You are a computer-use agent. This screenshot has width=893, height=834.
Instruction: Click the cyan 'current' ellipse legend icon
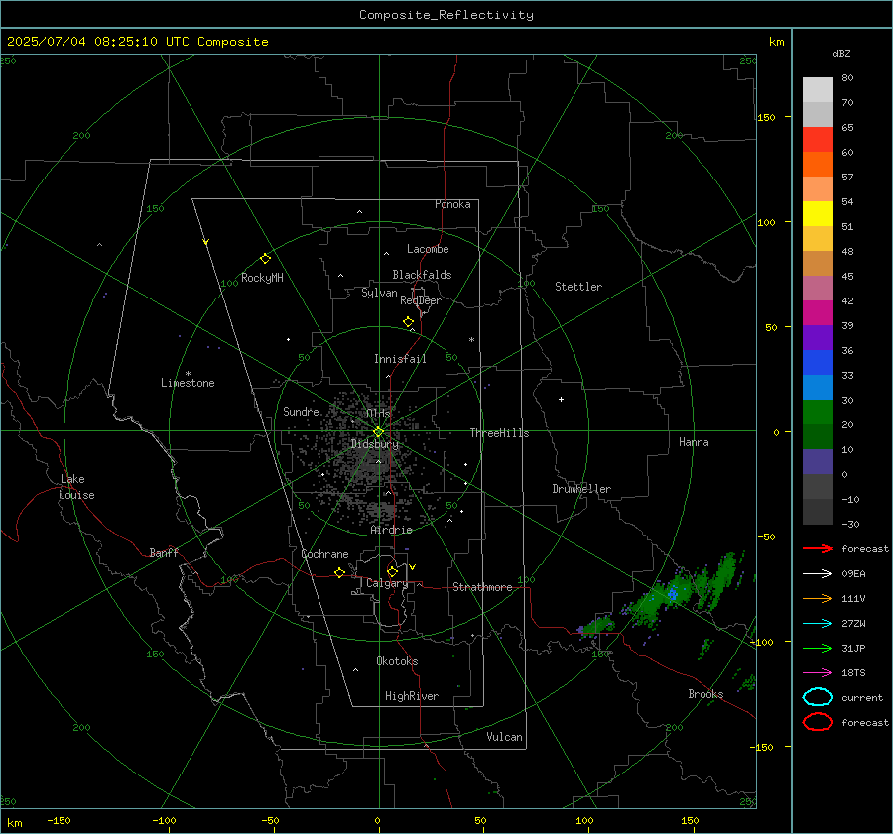click(818, 697)
